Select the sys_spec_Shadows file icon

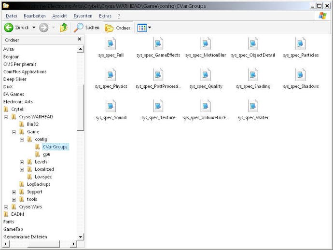301,74
